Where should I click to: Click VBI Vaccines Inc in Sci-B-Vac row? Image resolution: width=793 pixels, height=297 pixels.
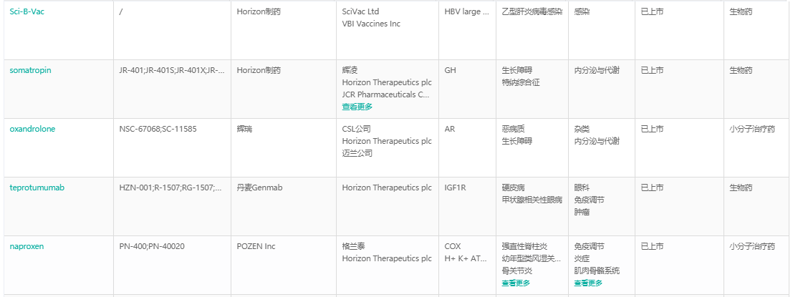(371, 24)
